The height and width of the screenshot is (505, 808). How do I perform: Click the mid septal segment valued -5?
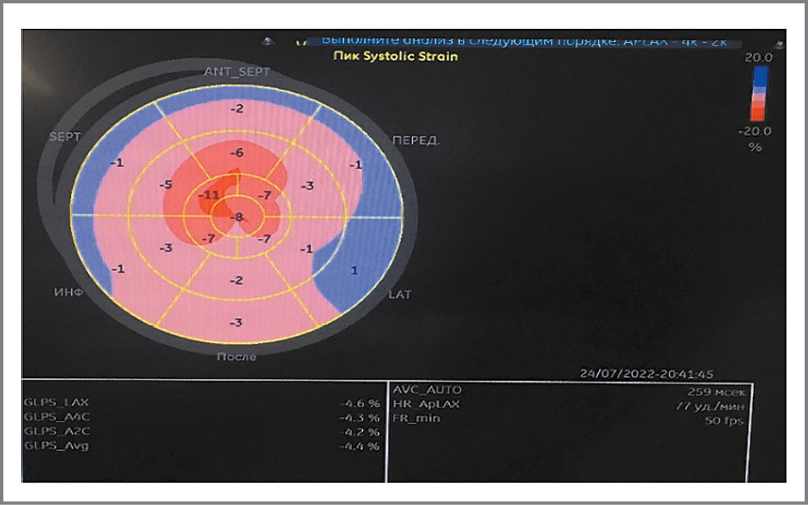point(166,185)
